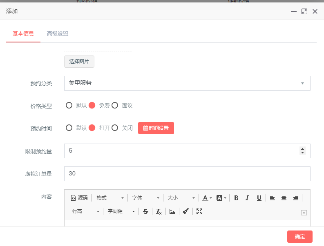324x246 pixels.
Task: Toggle bold formatting in the editor
Action: coord(236,198)
